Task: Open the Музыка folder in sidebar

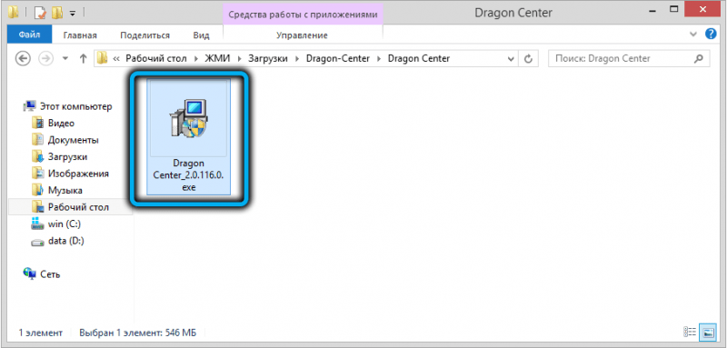Action: click(x=65, y=191)
